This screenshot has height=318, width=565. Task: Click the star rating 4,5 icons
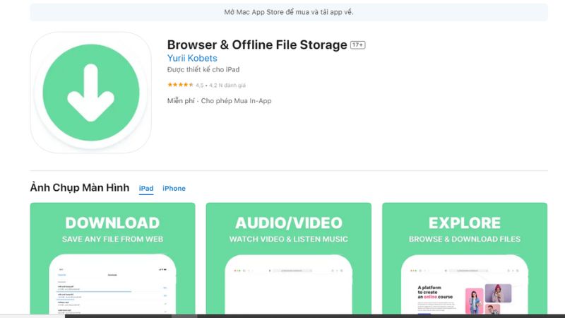[x=180, y=85]
